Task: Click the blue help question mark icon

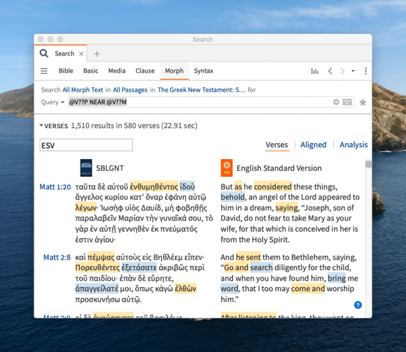Action: (x=358, y=305)
